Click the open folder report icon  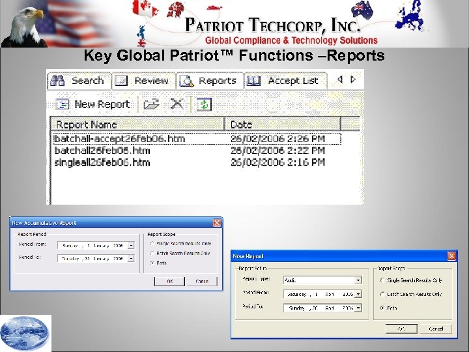click(151, 104)
